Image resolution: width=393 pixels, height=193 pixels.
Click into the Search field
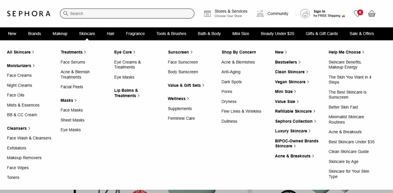(x=127, y=13)
